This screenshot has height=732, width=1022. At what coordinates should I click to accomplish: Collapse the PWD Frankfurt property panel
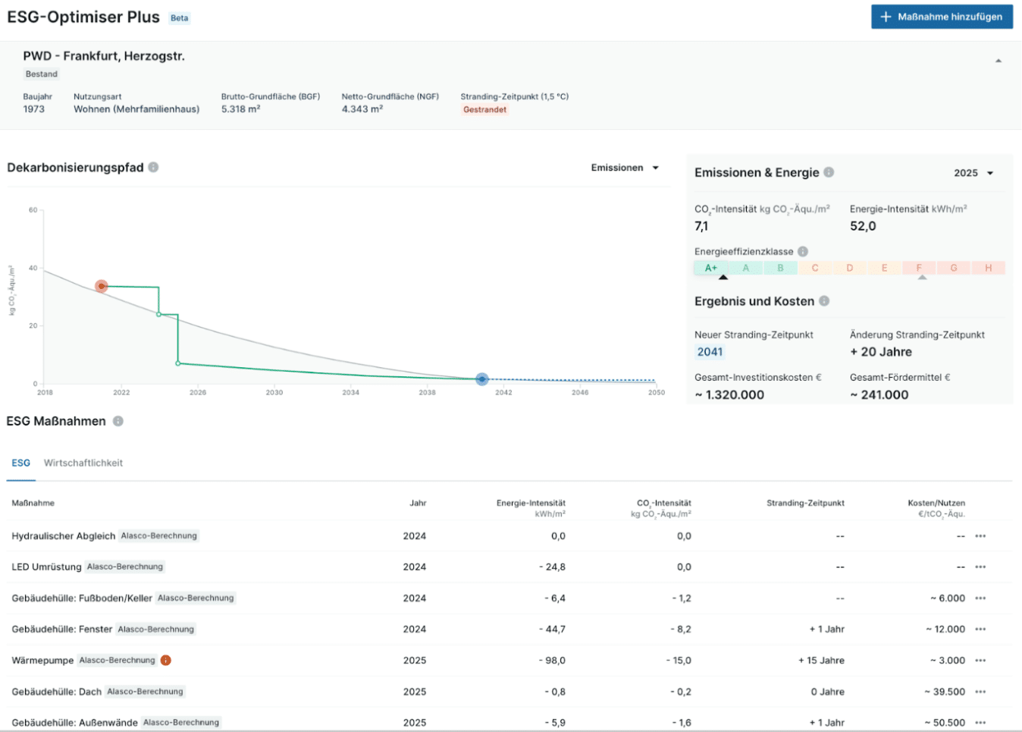click(x=998, y=61)
